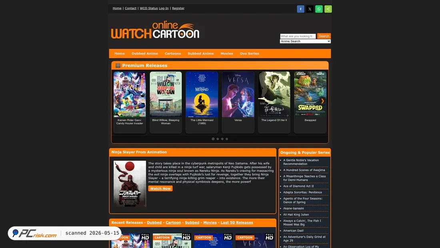Advance the Premium Releases carousel with the next arrow

(x=322, y=101)
